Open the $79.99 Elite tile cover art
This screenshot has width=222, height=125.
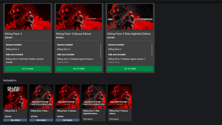[x=41, y=96]
